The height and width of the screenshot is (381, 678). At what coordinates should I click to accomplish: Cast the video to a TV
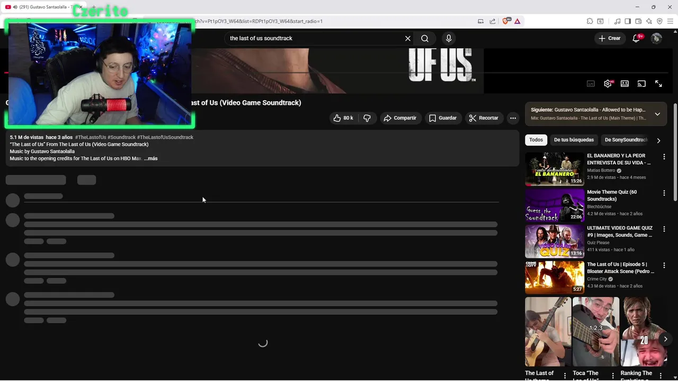(641, 84)
